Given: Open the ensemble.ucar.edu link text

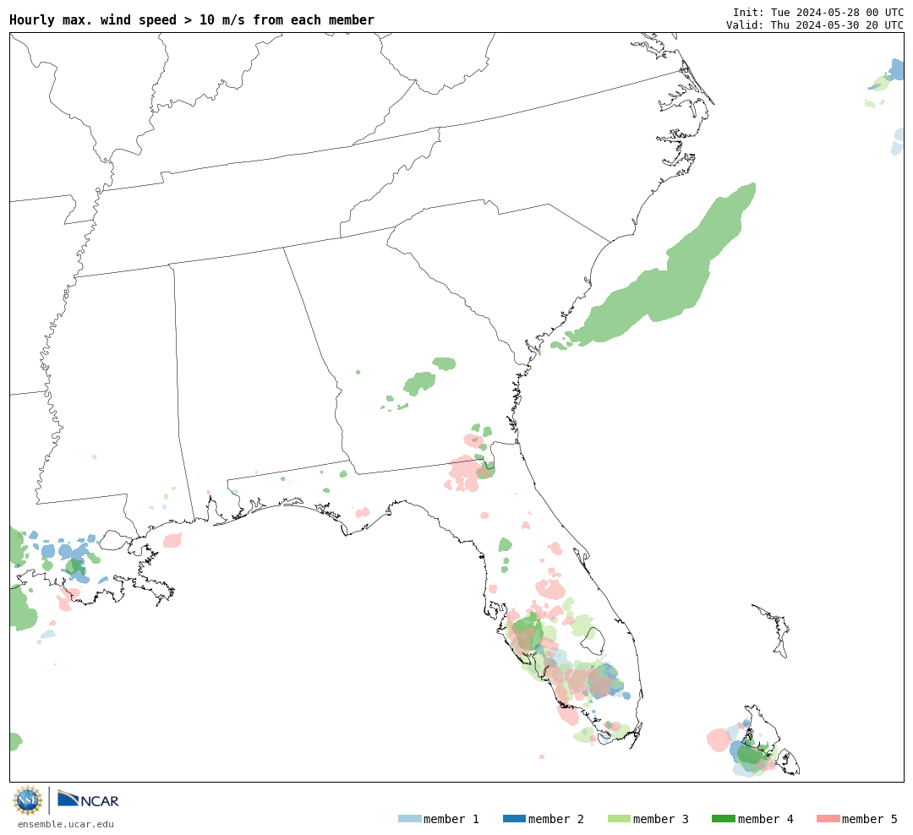Looking at the screenshot, I should coord(66,824).
